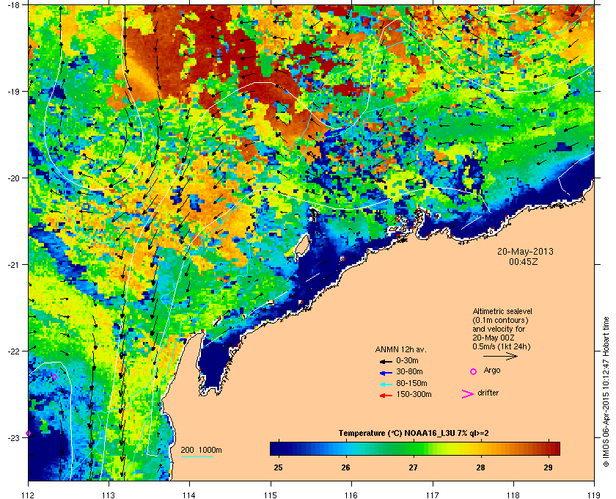Click the 200 1000m depth contour label

point(201,451)
